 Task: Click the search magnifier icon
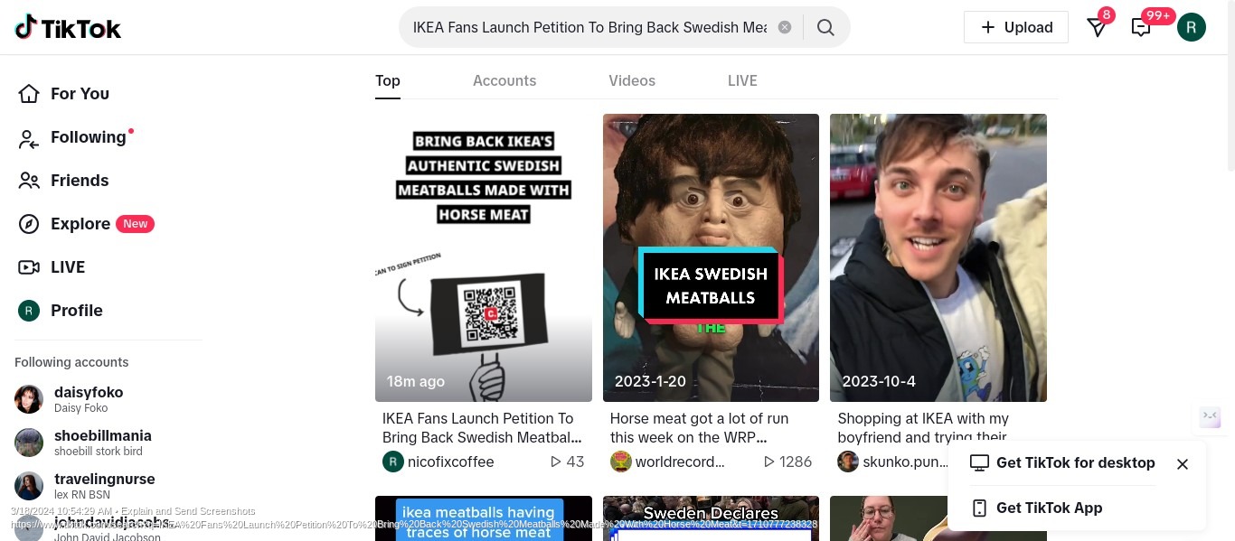click(x=825, y=27)
